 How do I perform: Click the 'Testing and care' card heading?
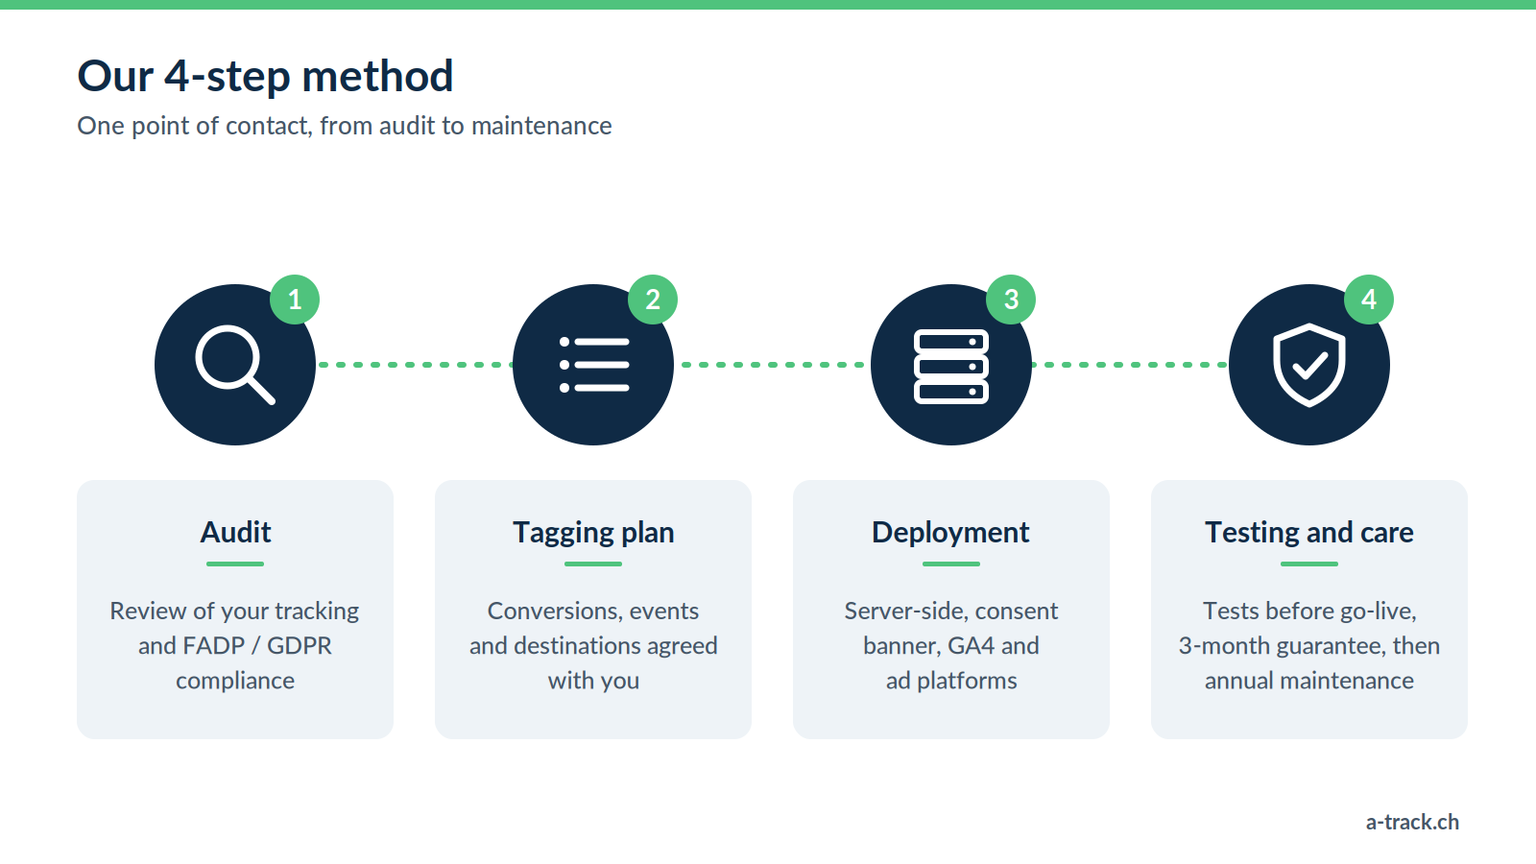click(x=1309, y=533)
